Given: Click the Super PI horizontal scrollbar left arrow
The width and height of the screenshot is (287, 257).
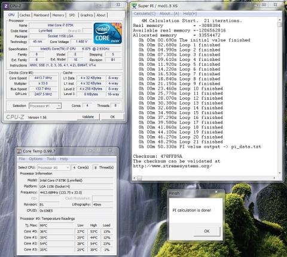Looking at the screenshot, I should tap(135, 178).
